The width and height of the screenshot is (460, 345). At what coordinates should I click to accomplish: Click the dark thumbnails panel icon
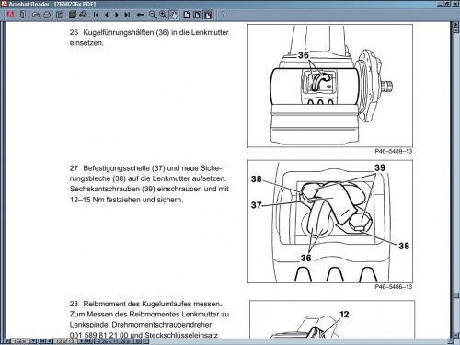pyautogui.click(x=73, y=15)
